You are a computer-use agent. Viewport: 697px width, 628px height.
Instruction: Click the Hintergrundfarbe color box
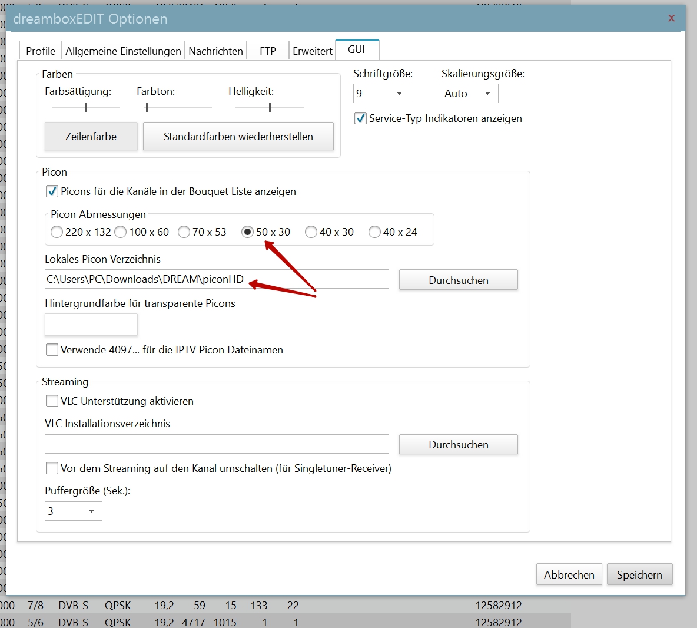[91, 325]
